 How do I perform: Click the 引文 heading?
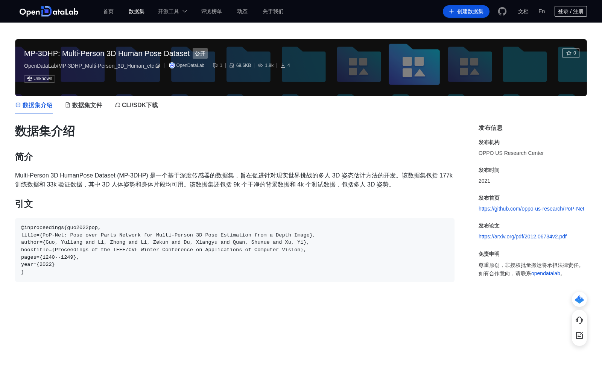coord(24,204)
